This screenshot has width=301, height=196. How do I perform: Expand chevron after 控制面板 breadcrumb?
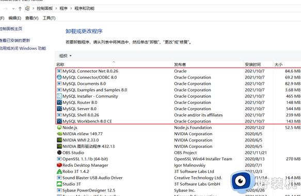(x=56, y=8)
